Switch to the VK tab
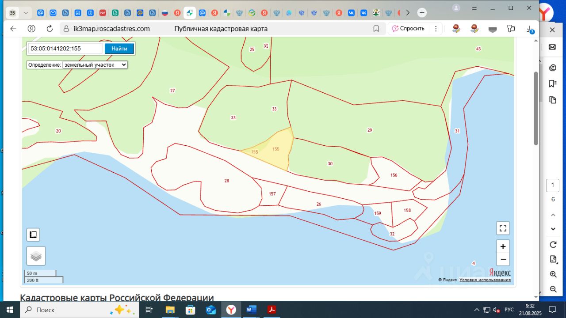This screenshot has width=566, height=318. click(x=352, y=13)
